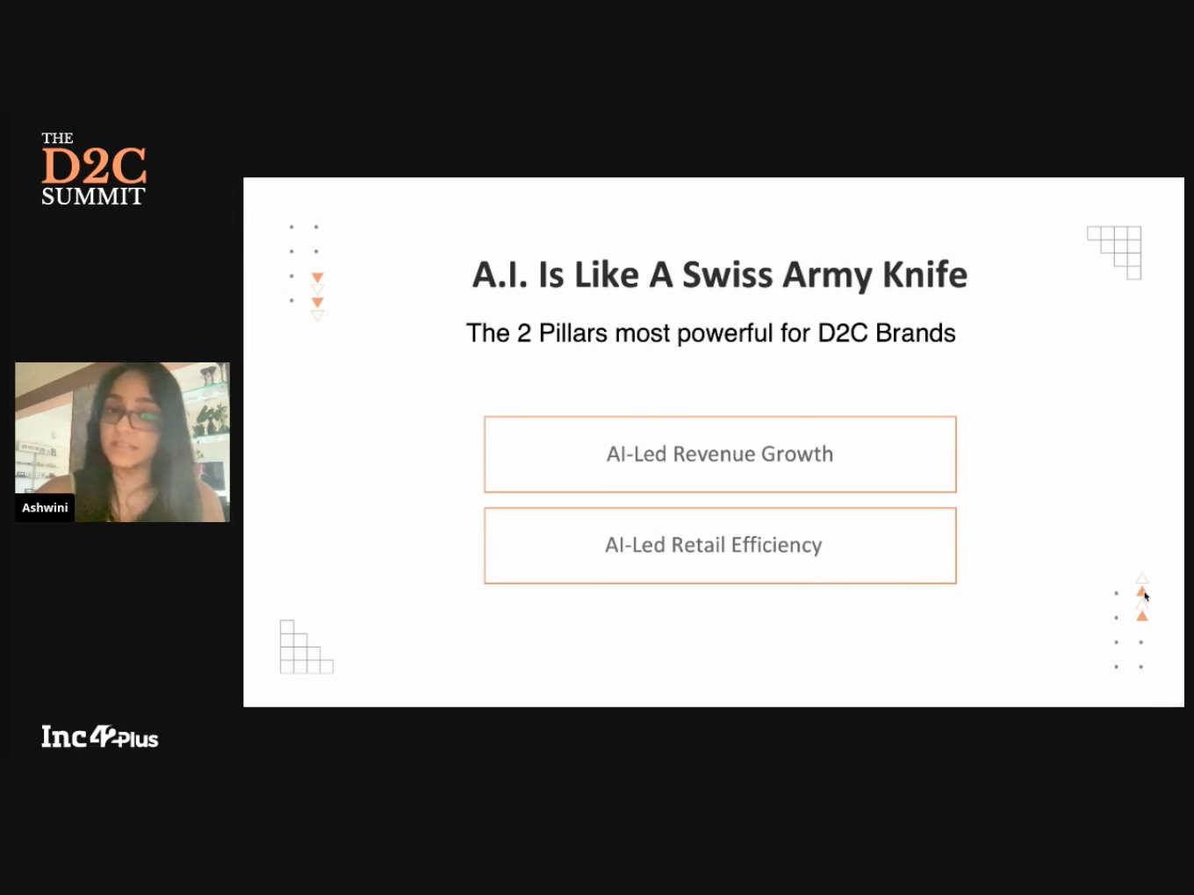
Task: Click the slide title 'A.I. Is Like A Swiss Army Knife'
Action: click(x=719, y=275)
